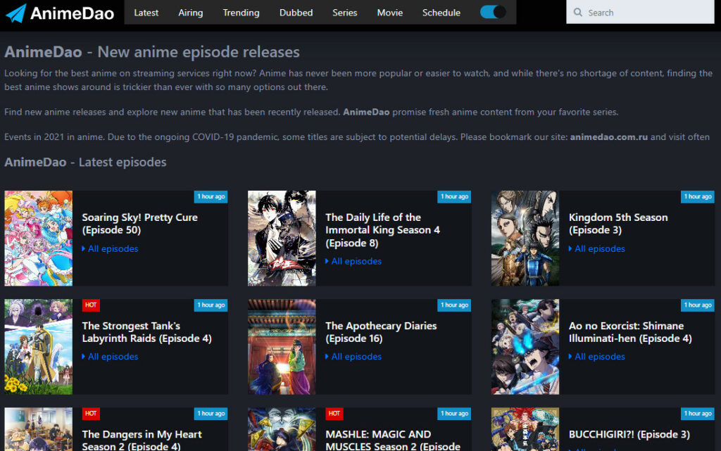
Task: Focus the Search input field
Action: (x=640, y=12)
